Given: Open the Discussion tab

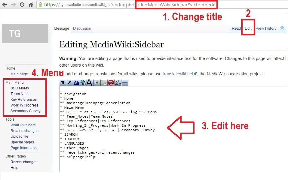Looking at the screenshot, I should tap(82, 28).
